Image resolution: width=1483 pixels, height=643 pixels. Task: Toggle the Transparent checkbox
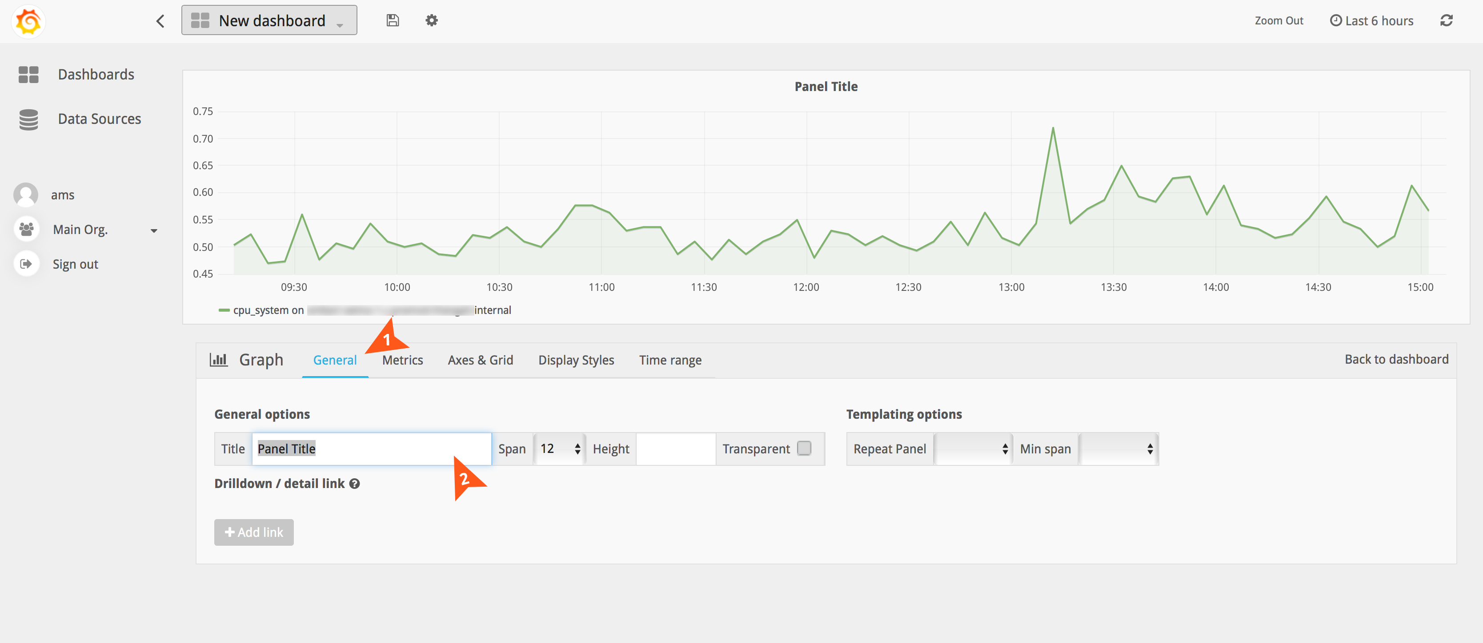[x=804, y=448]
